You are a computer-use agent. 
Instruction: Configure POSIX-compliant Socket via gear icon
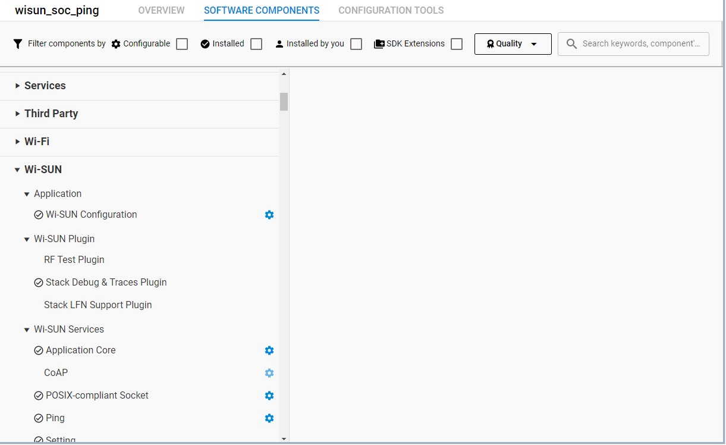pyautogui.click(x=269, y=396)
